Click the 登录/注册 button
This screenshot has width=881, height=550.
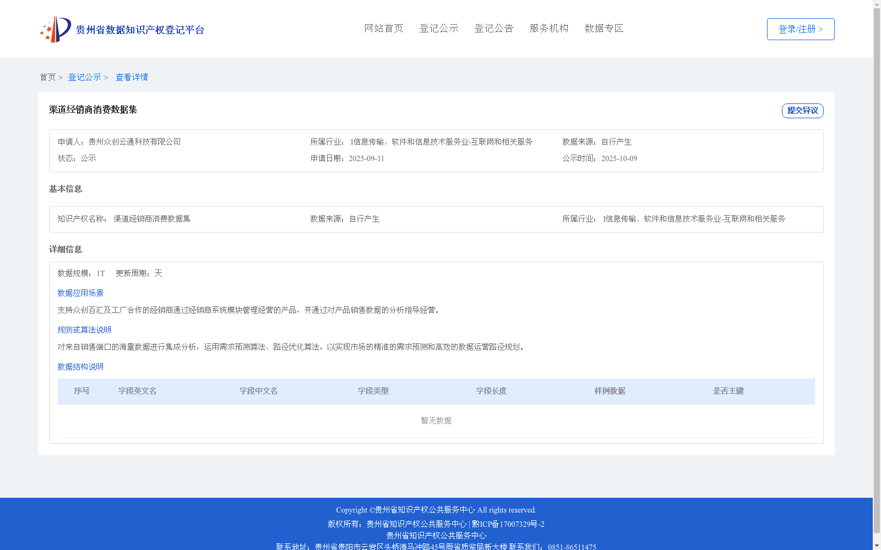pyautogui.click(x=801, y=29)
